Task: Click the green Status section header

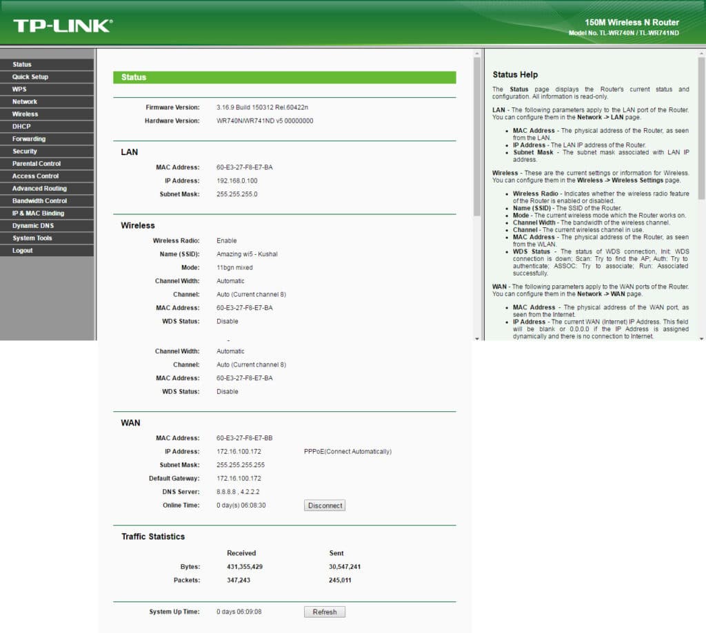Action: [x=284, y=77]
